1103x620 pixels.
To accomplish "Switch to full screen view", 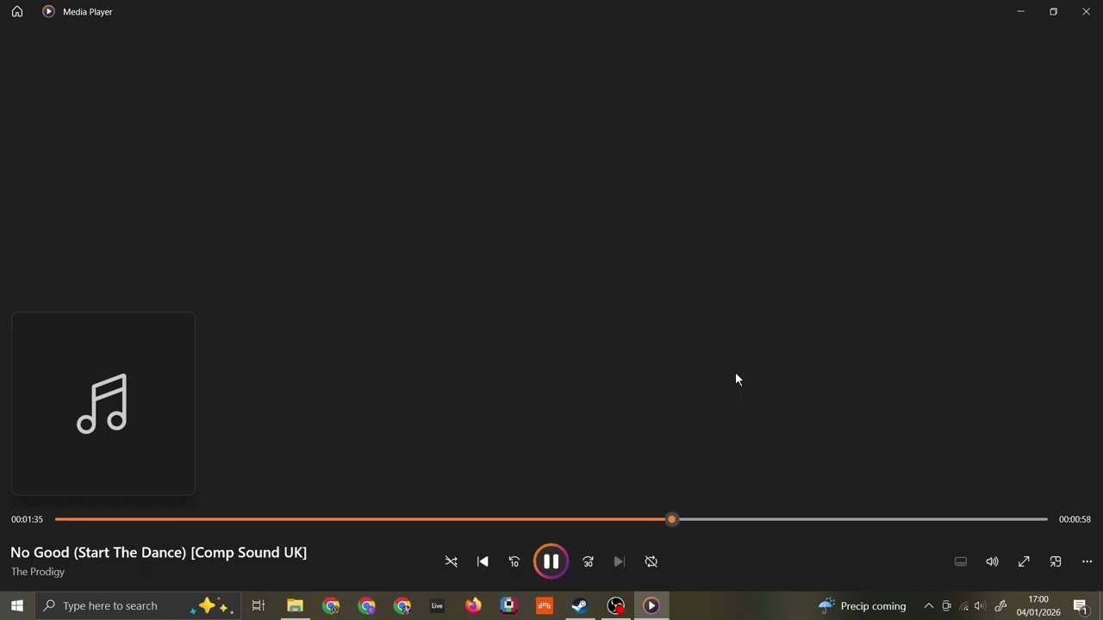I will pos(1024,561).
